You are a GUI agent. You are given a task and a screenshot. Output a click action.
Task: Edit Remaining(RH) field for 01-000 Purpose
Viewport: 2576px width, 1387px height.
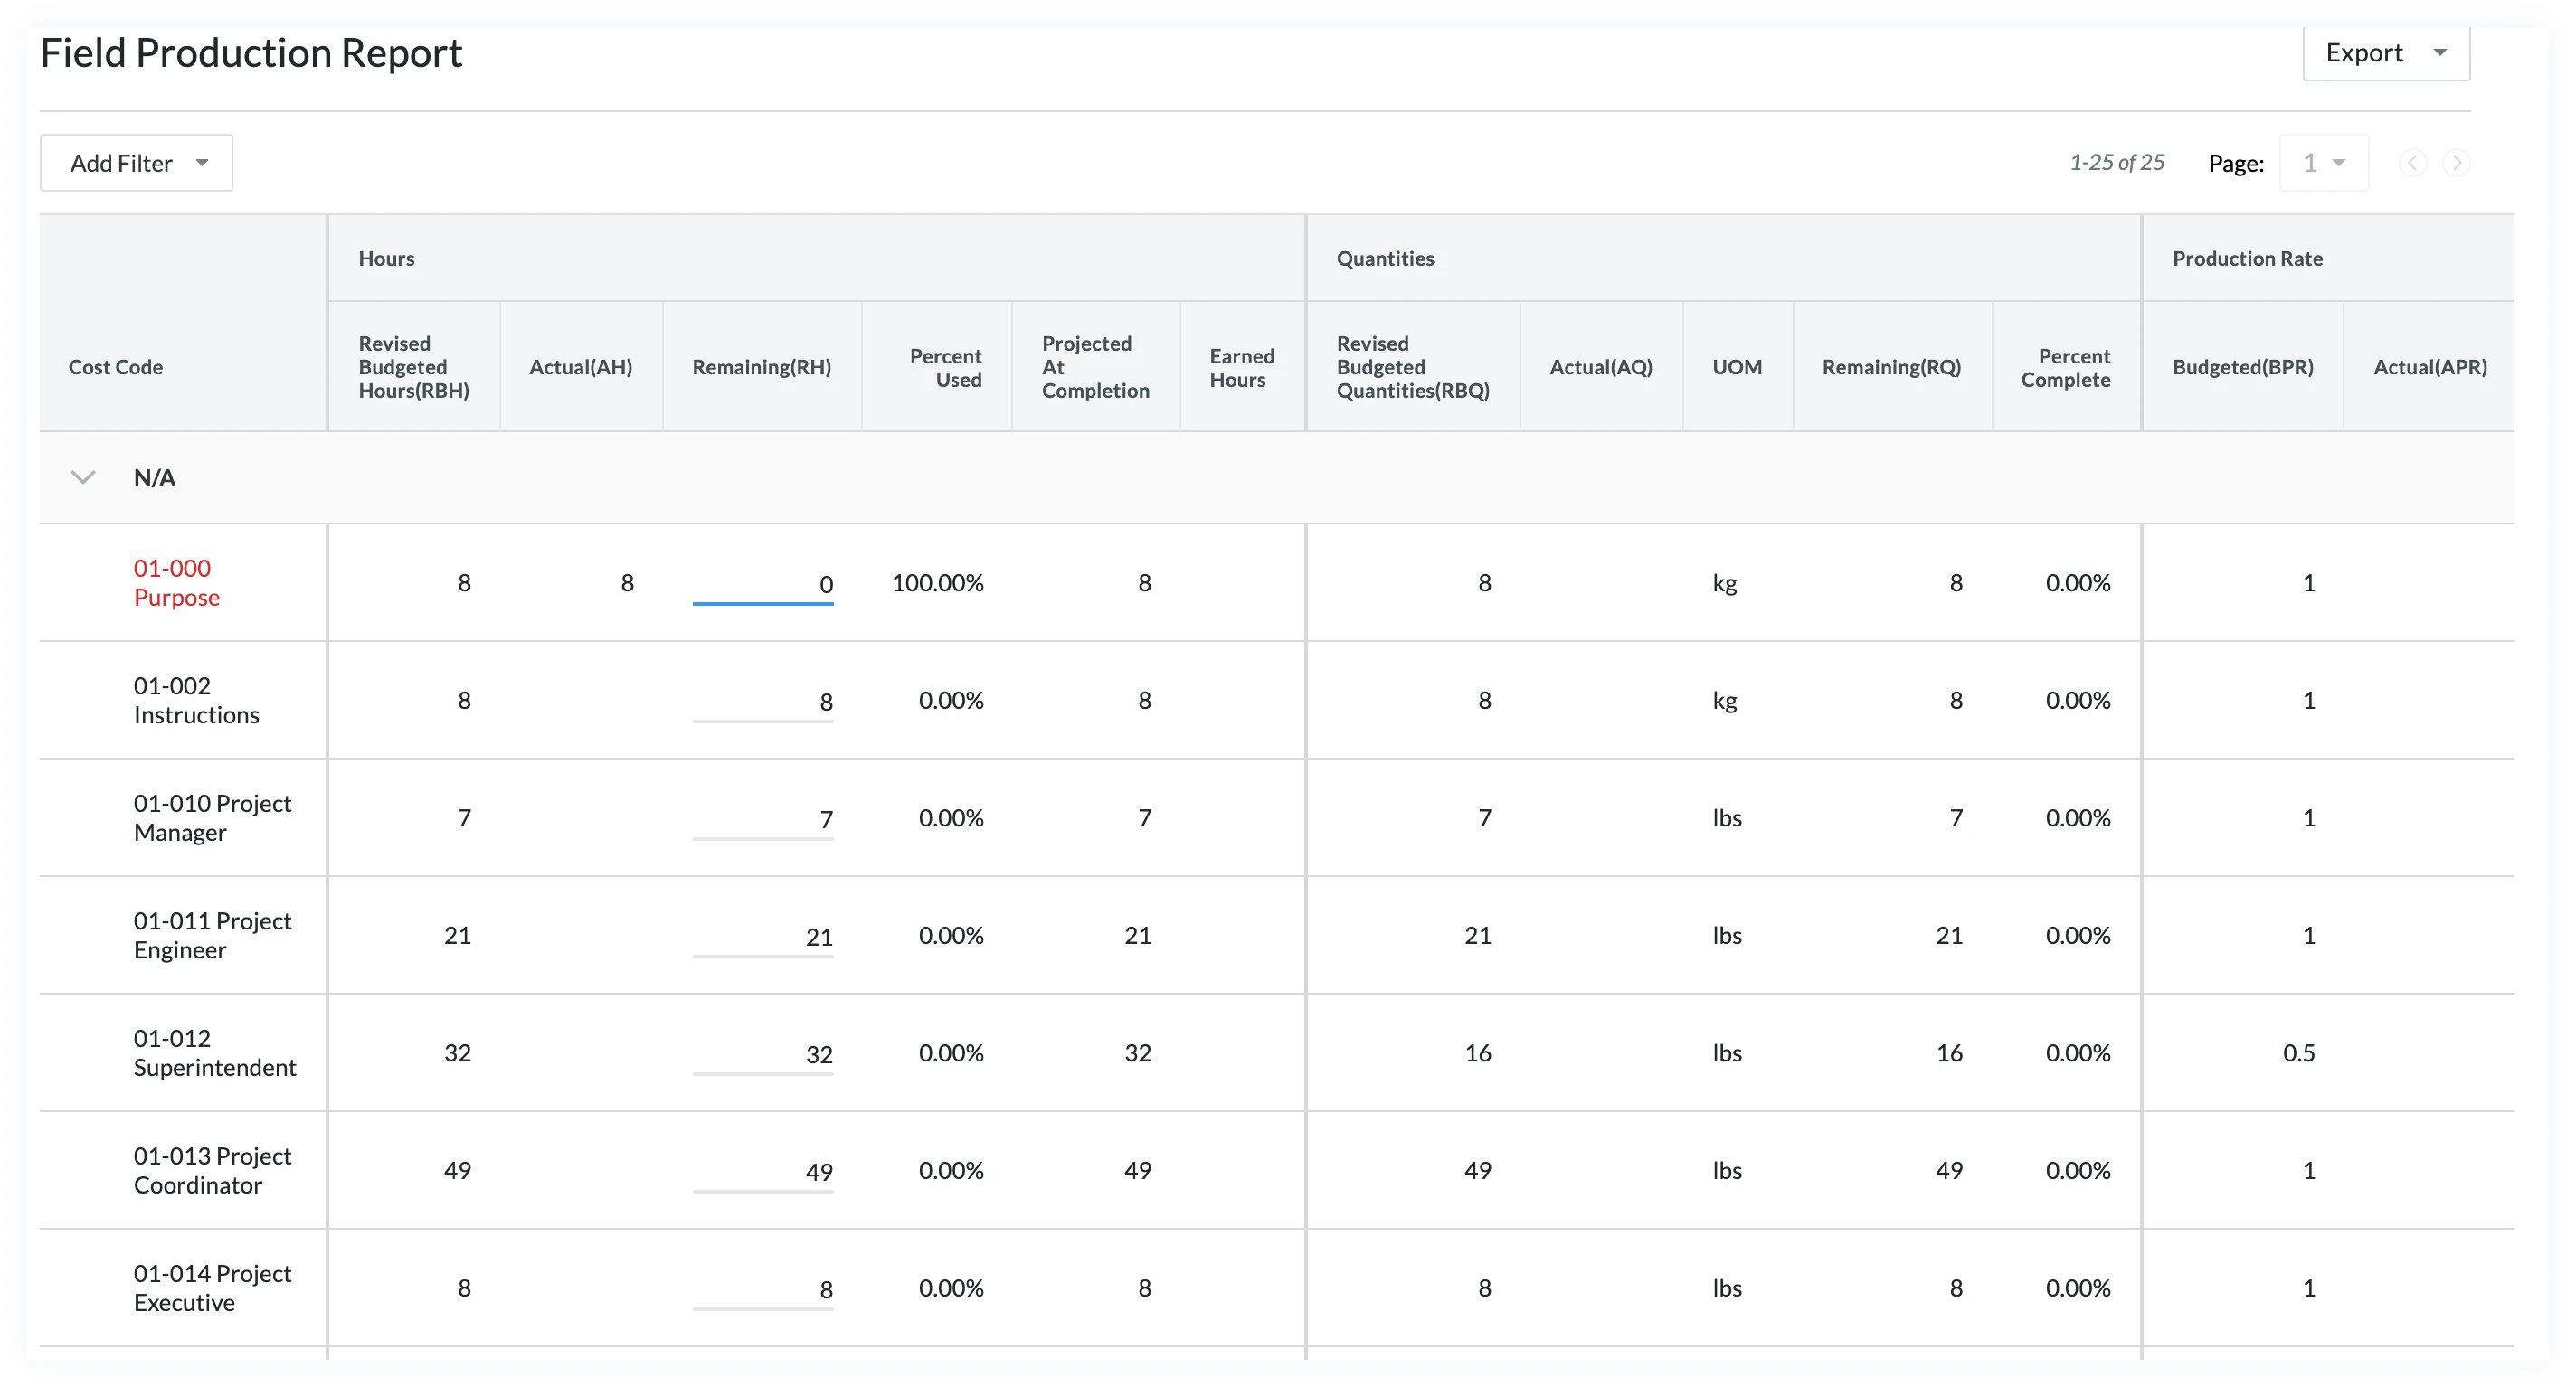763,585
